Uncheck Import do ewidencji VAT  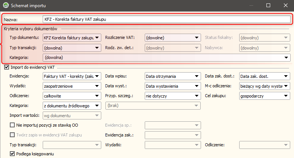[x=6, y=67]
